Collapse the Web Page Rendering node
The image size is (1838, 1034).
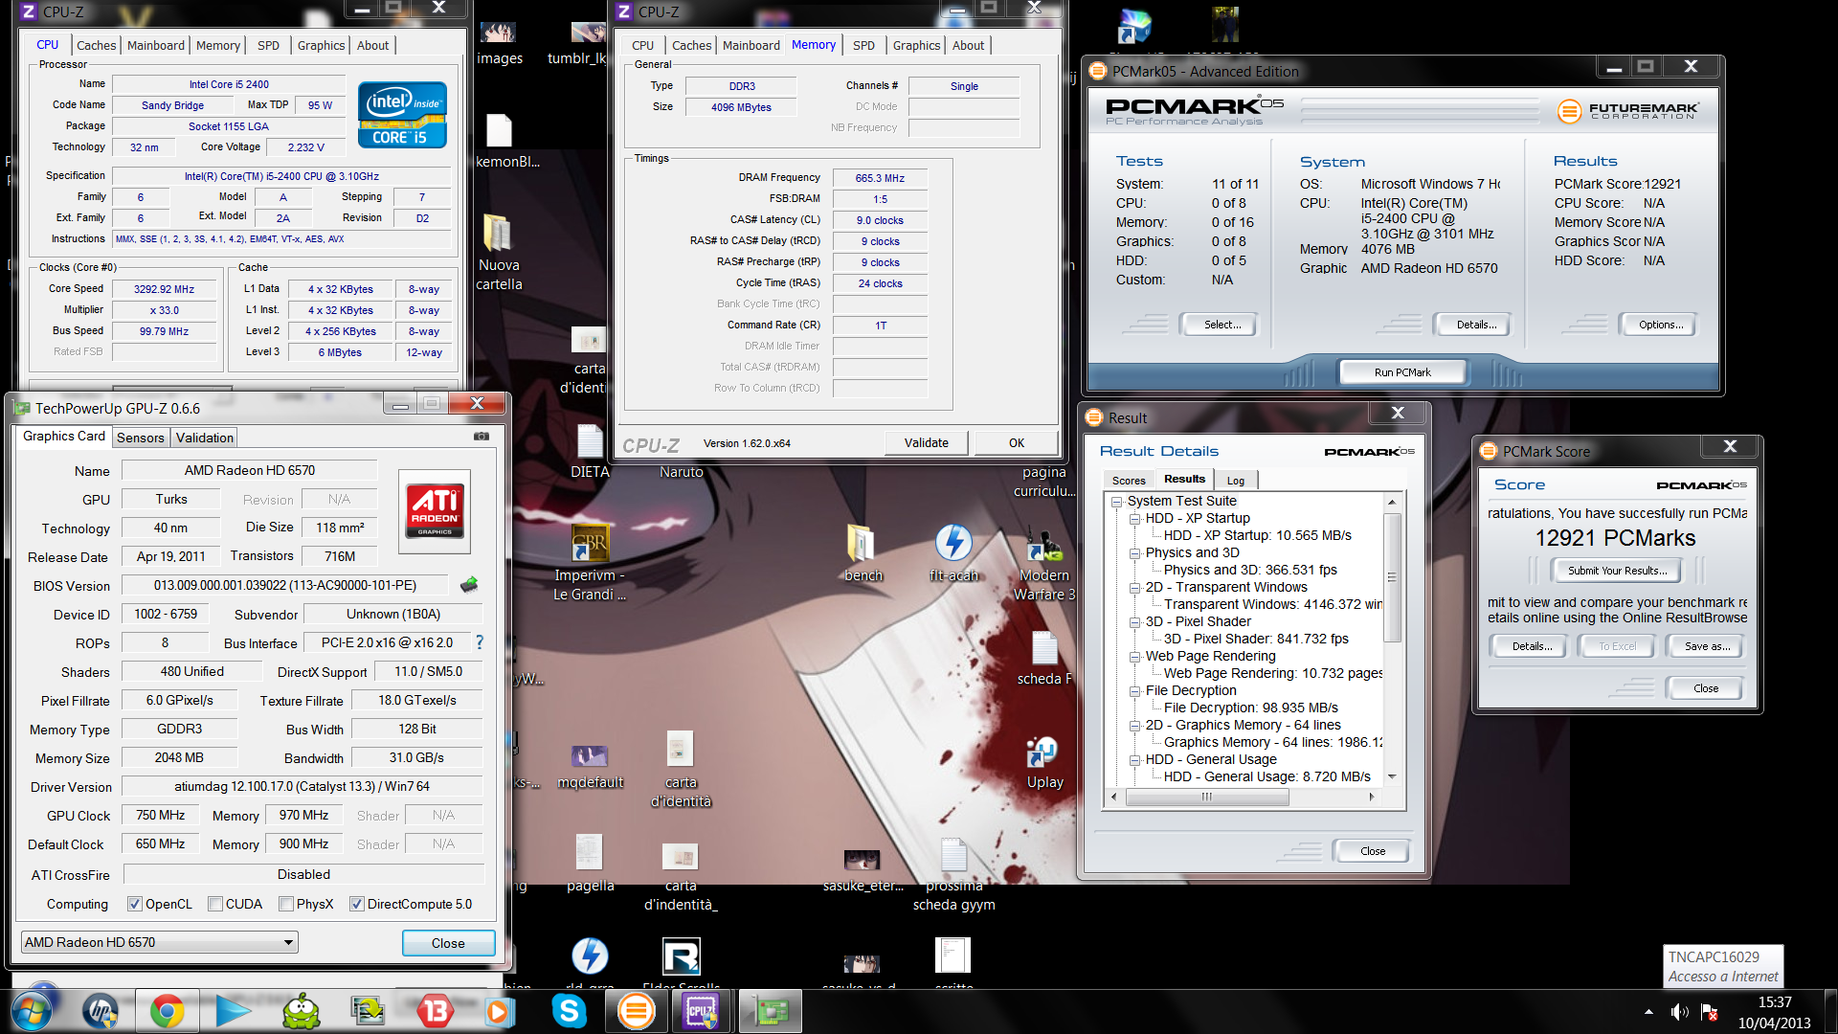point(1134,657)
